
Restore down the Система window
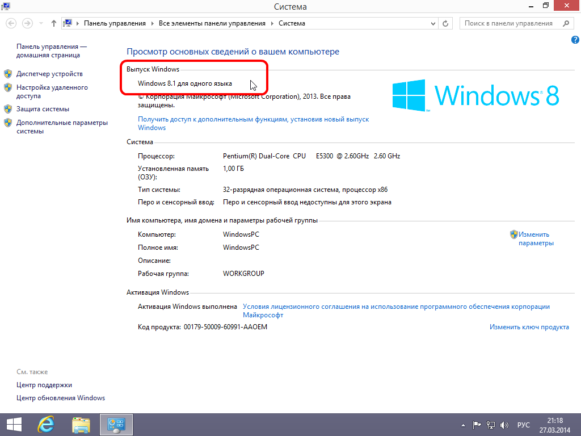point(546,6)
